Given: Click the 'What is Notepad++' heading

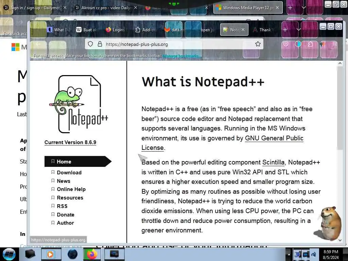Looking at the screenshot, I should (203, 82).
